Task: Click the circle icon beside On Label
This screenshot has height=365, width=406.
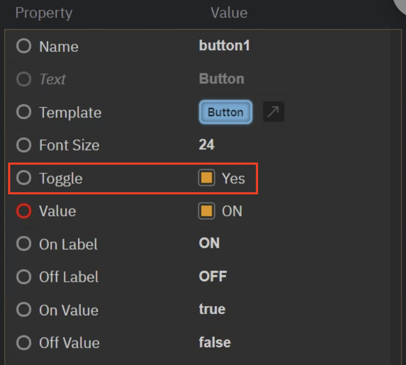Action: pyautogui.click(x=24, y=244)
